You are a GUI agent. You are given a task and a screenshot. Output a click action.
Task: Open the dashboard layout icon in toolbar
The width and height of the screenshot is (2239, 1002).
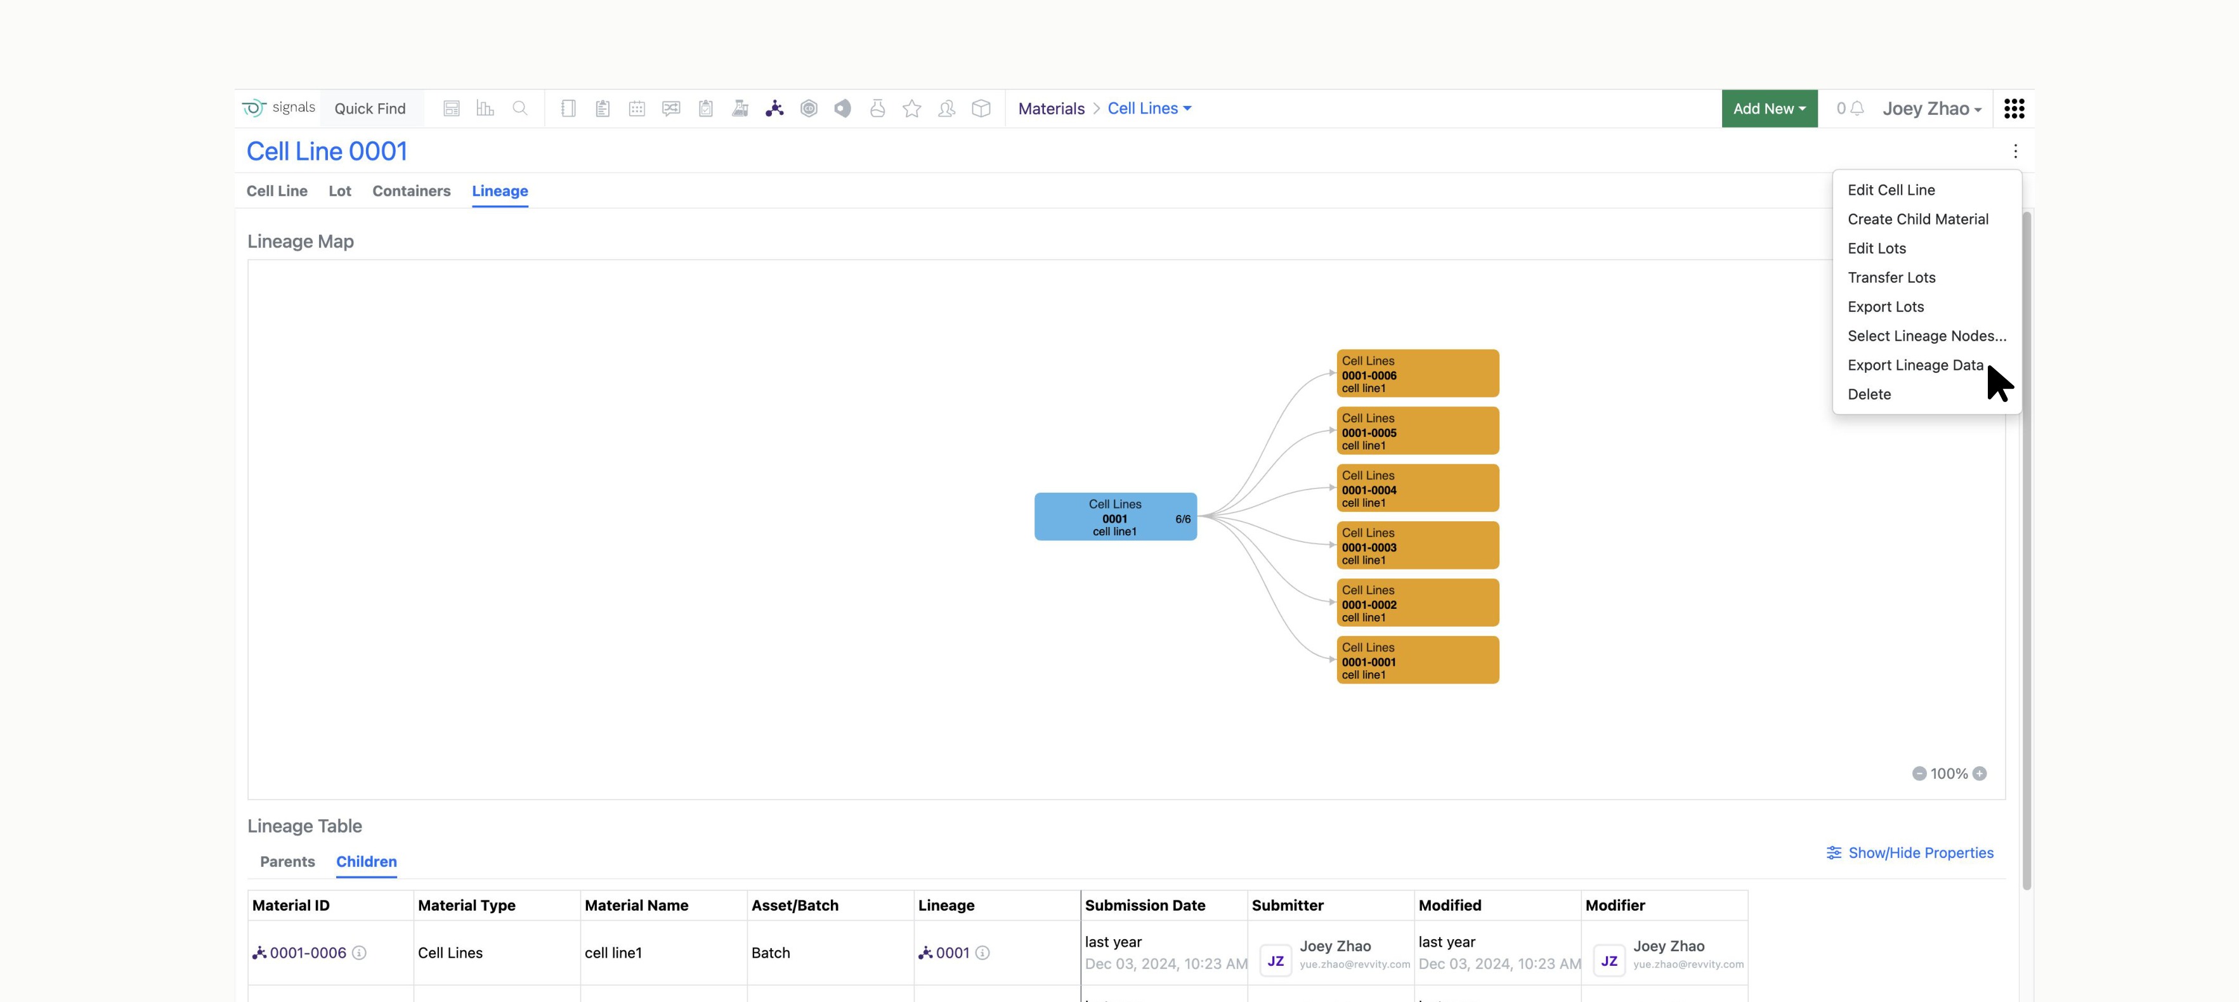click(x=451, y=108)
